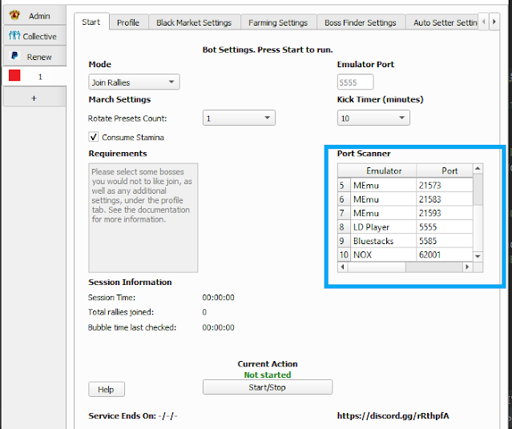Toggle the Consume Stamina checkbox

94,137
